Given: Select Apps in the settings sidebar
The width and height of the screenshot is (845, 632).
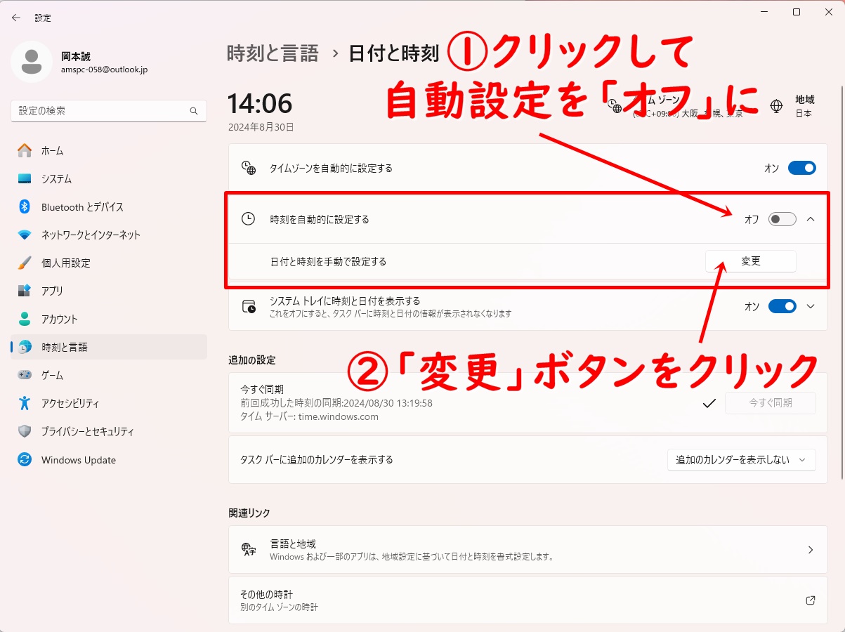Looking at the screenshot, I should [x=53, y=291].
